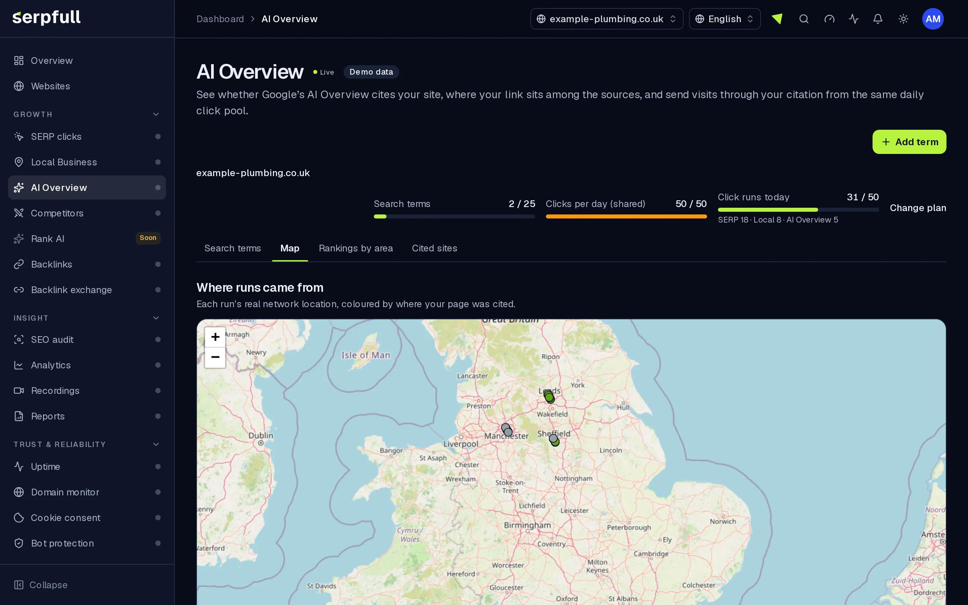Click the grey marker near Manchester

(508, 432)
